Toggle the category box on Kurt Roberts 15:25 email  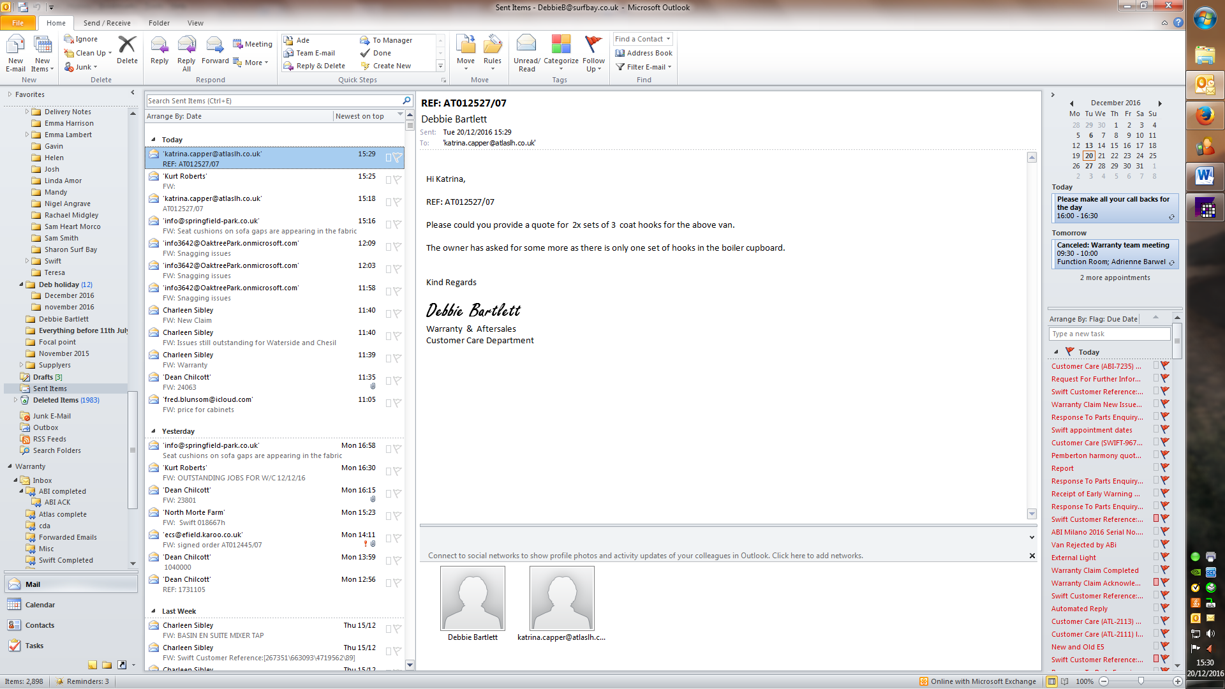(x=388, y=180)
